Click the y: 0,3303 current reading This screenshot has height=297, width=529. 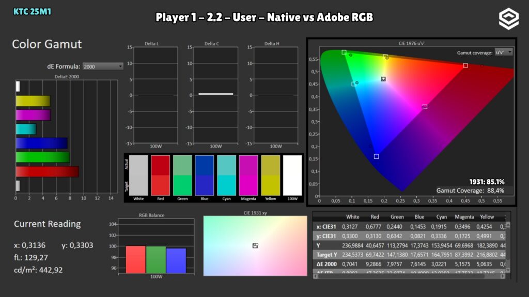click(x=77, y=245)
